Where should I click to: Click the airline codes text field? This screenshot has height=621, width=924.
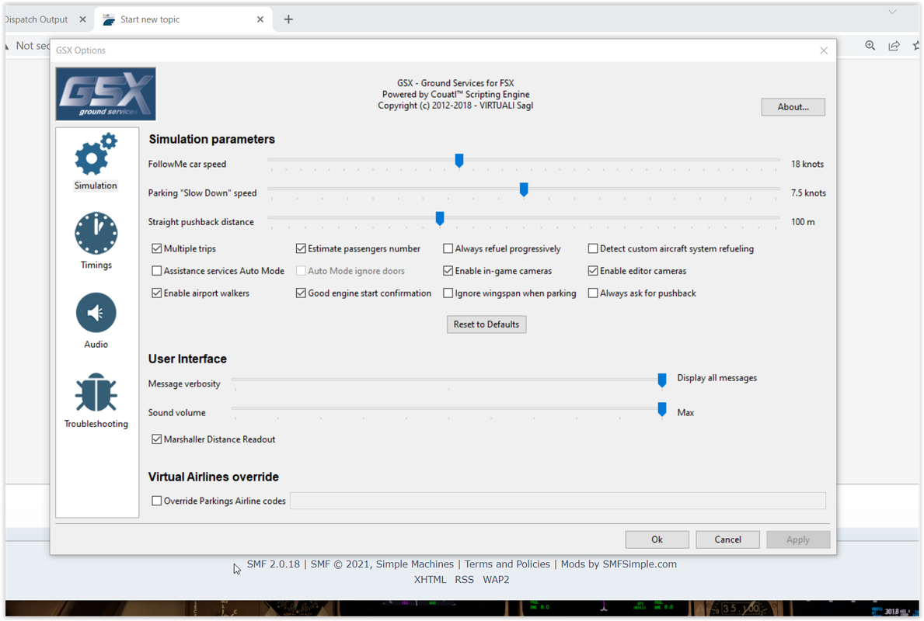pyautogui.click(x=557, y=501)
